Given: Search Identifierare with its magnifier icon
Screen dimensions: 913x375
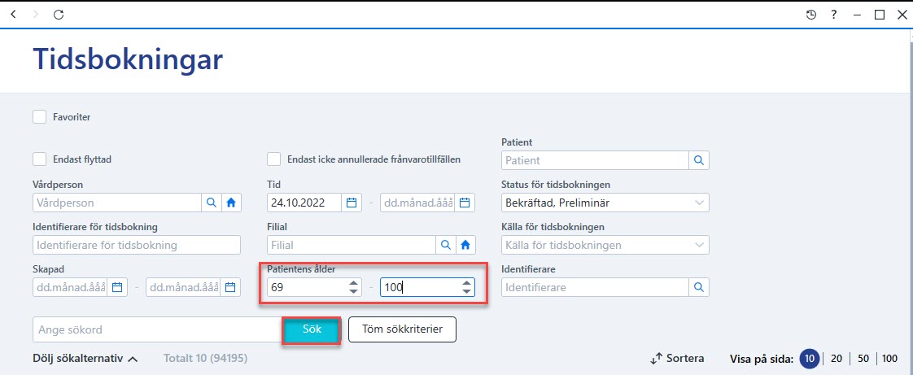Looking at the screenshot, I should tap(699, 287).
